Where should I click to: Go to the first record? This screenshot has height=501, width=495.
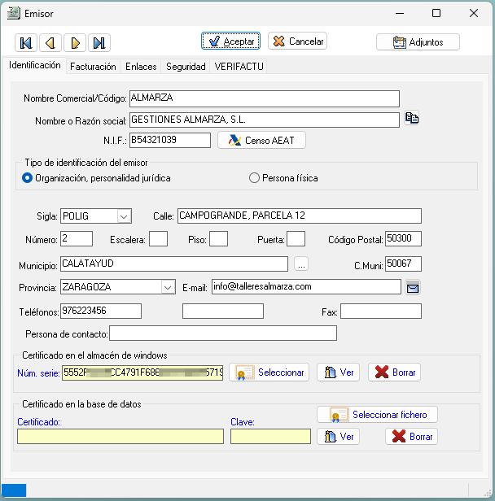click(26, 42)
